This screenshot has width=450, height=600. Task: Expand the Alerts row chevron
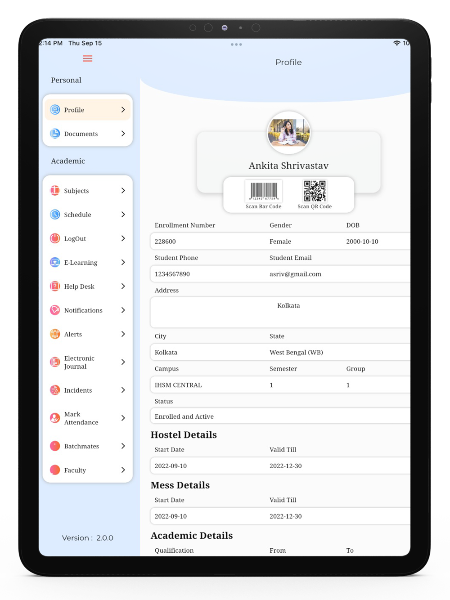(x=123, y=334)
